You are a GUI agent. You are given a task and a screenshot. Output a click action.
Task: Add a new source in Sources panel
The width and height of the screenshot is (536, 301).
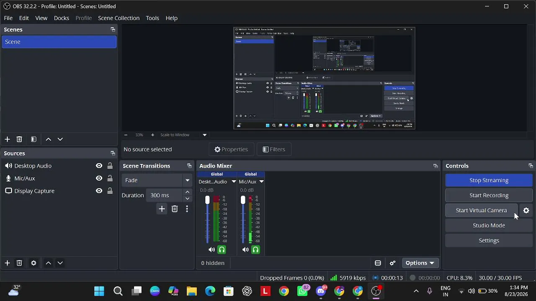7,263
